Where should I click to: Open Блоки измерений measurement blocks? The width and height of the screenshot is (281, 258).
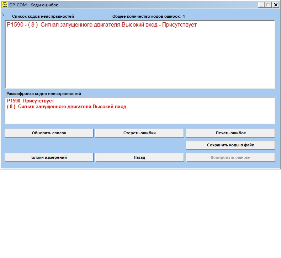coord(49,157)
